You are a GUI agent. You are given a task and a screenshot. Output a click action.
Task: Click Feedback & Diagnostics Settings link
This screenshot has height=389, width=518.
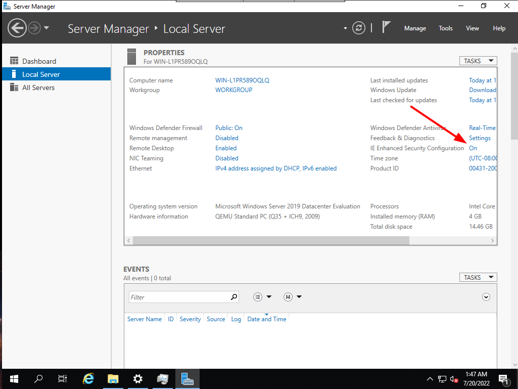coord(480,138)
